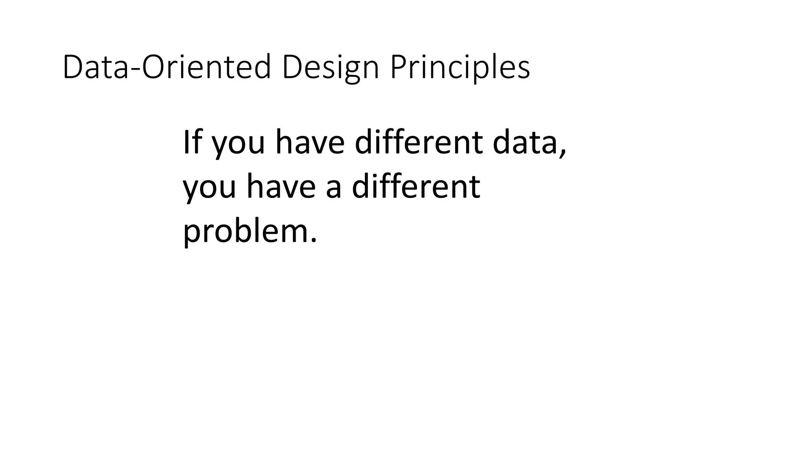
Task: Click the "you" preceding "have a different"
Action: [x=210, y=190]
